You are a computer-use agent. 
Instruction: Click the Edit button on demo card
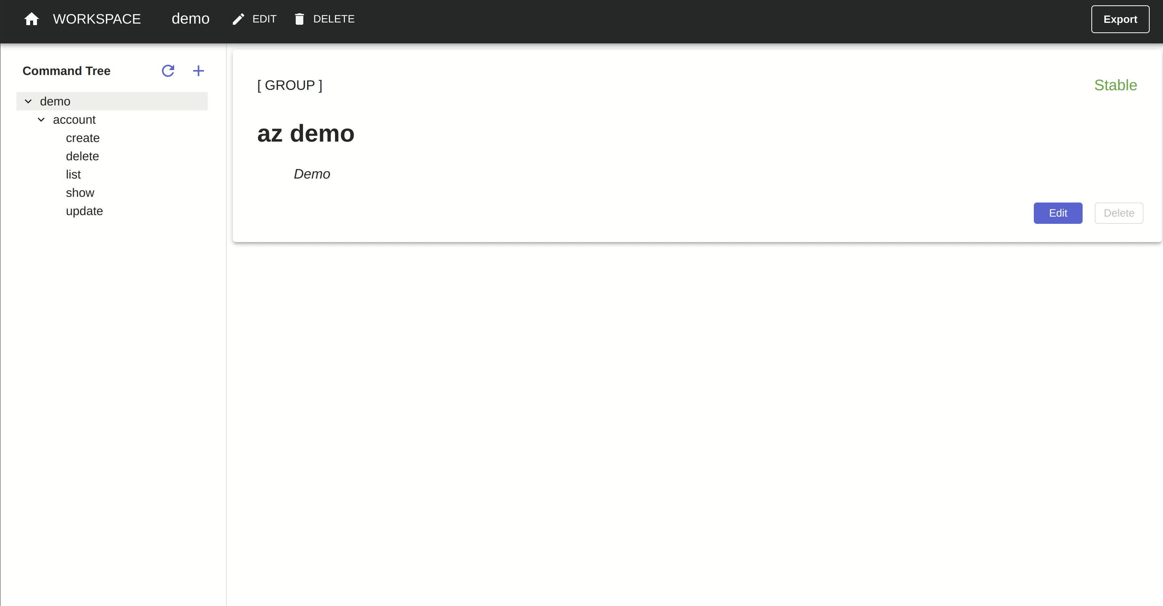tap(1058, 213)
